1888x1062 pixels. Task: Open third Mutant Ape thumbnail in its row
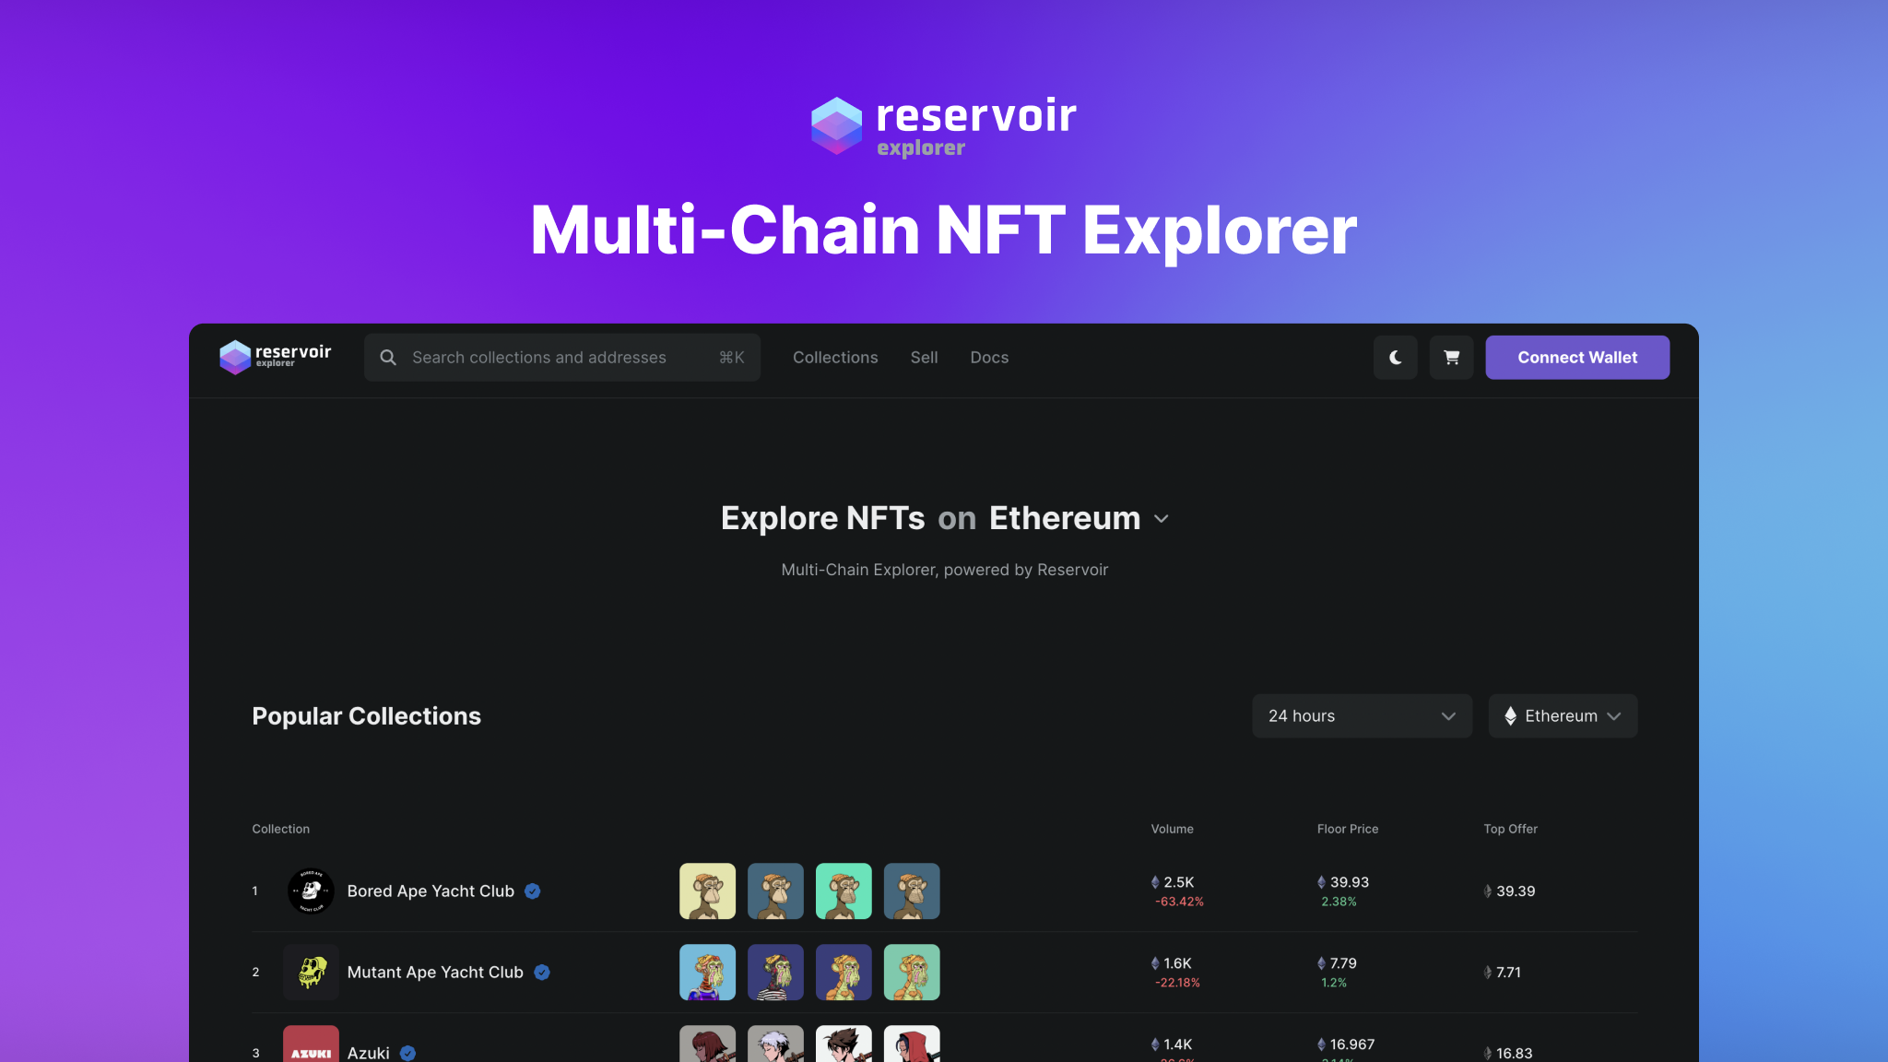(x=844, y=973)
